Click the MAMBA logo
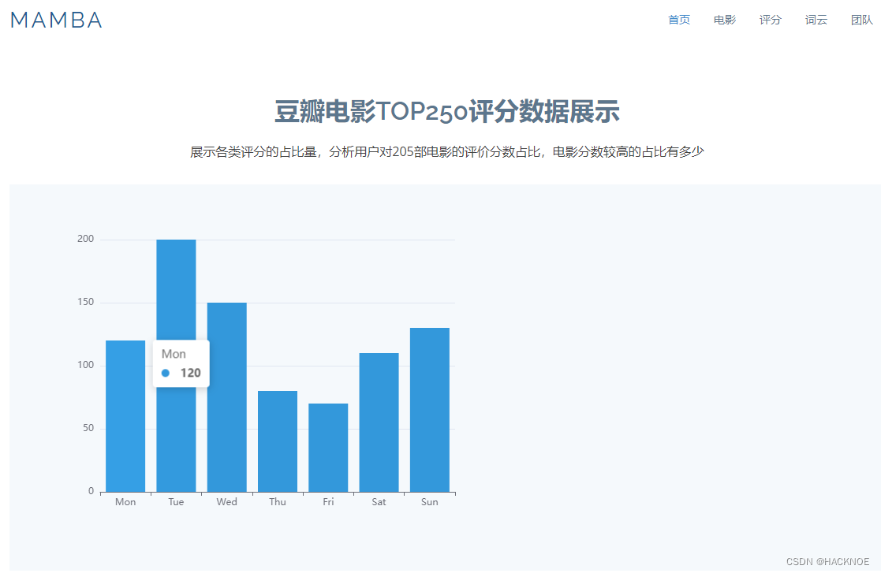The height and width of the screenshot is (573, 881). 56,20
